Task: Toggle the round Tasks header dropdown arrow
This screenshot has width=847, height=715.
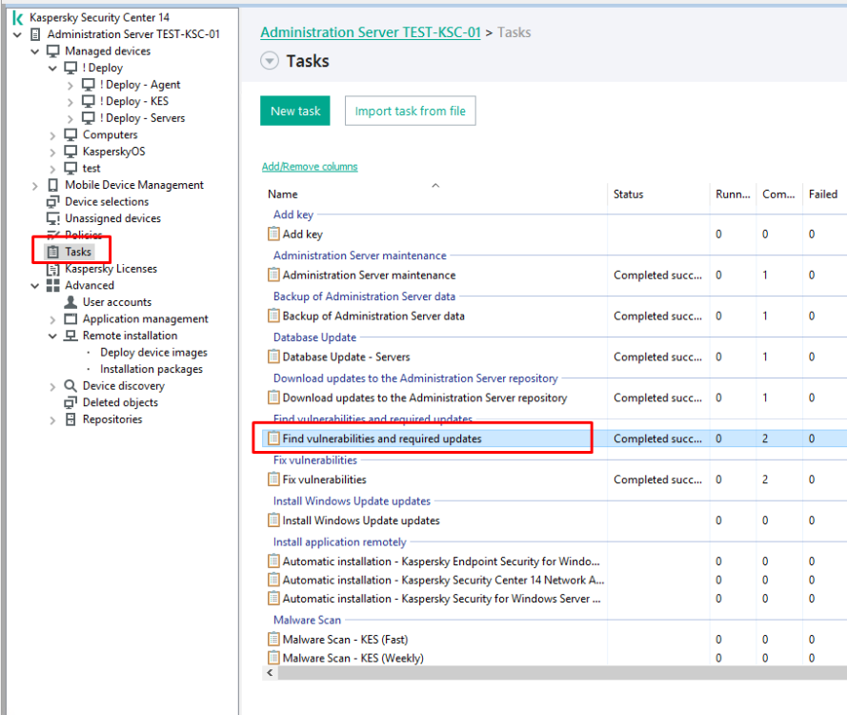Action: [270, 61]
